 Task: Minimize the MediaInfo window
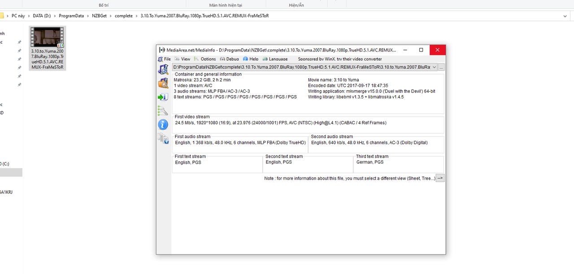click(x=405, y=50)
